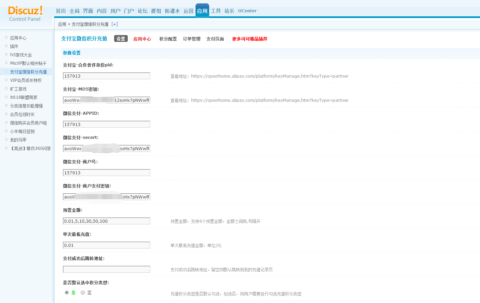The height and width of the screenshot is (303, 480).
Task: Open 会员在线时长 in the sidebar
Action: pos(22,114)
